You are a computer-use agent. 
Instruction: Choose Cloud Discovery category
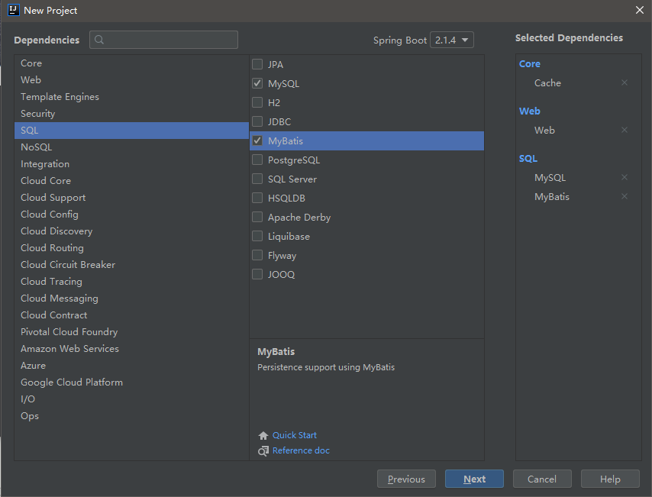131,231
